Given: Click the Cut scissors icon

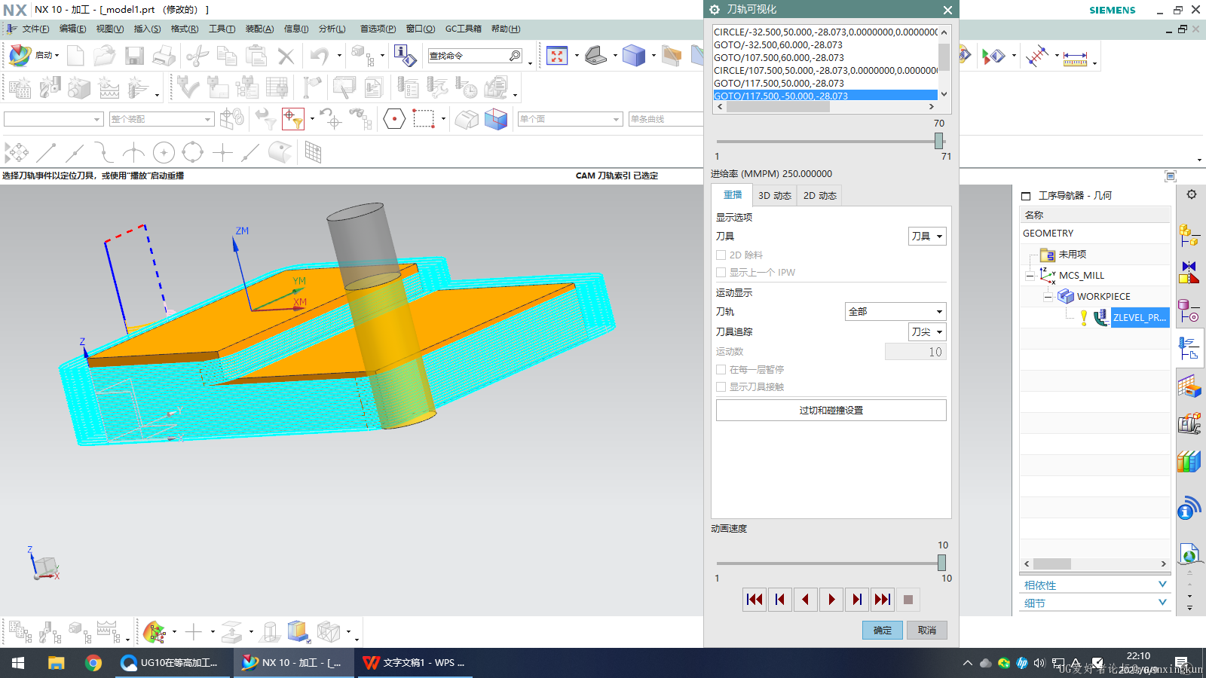Looking at the screenshot, I should 197,56.
